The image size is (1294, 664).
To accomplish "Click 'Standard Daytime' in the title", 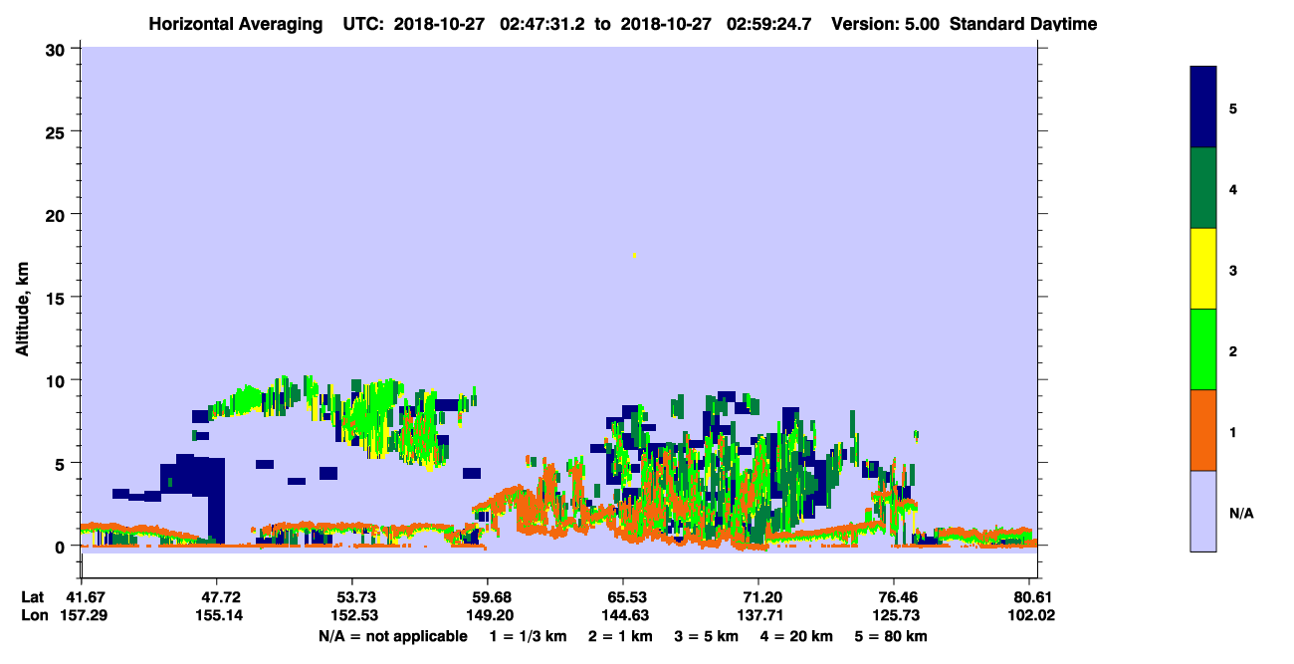I will click(1023, 24).
